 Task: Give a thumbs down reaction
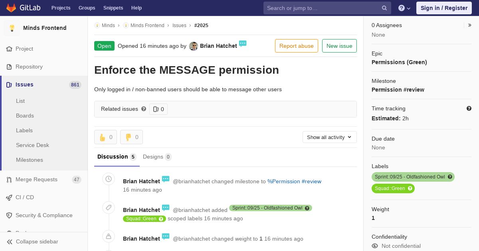(131, 137)
